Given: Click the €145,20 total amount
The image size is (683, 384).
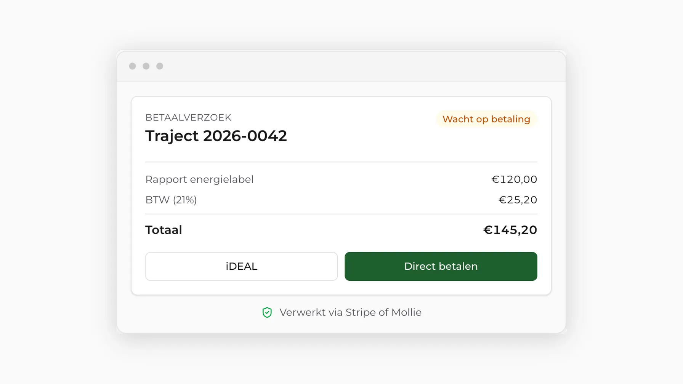Looking at the screenshot, I should click(x=510, y=230).
